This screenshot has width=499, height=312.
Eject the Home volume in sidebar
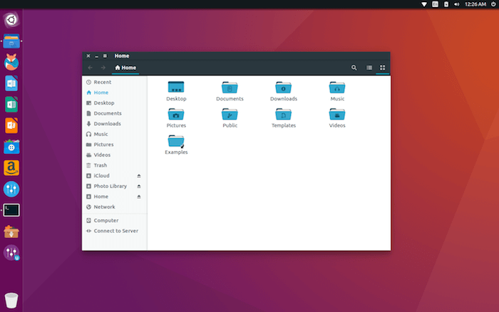tap(139, 197)
